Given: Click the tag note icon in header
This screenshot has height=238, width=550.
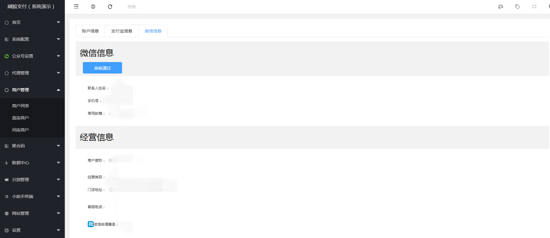Looking at the screenshot, I should pyautogui.click(x=517, y=7).
